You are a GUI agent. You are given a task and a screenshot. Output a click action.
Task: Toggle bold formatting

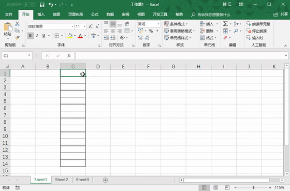click(31, 36)
